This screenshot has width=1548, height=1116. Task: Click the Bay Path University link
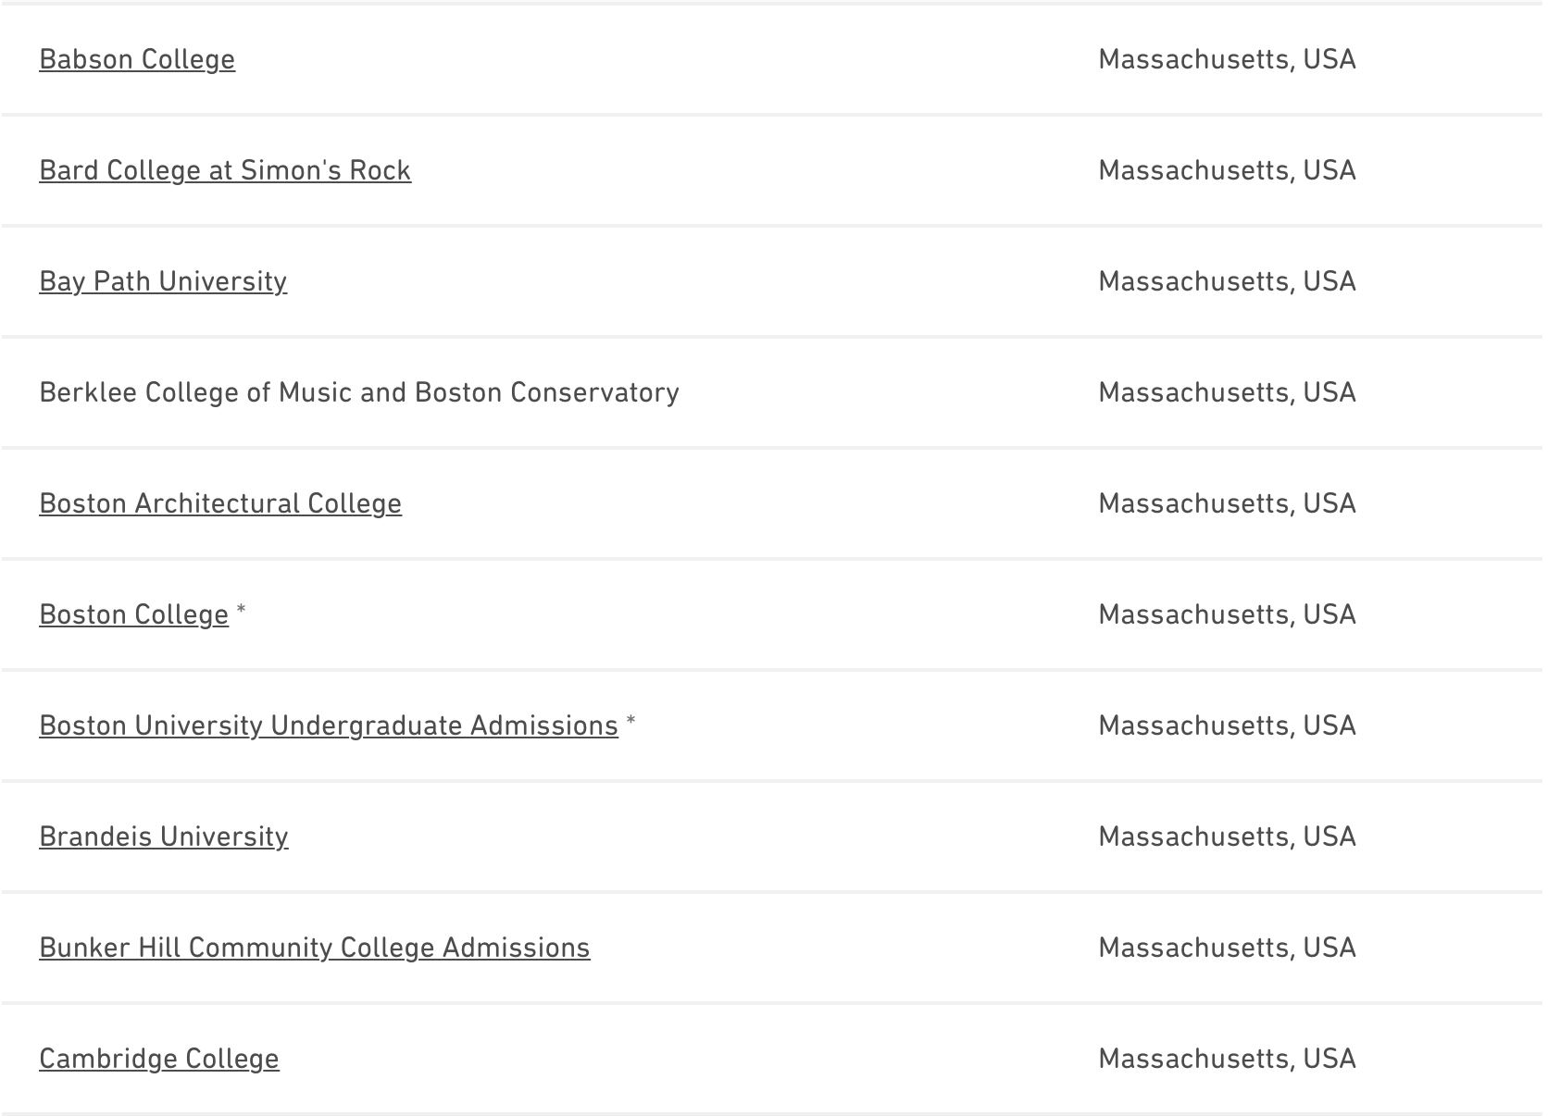(163, 281)
